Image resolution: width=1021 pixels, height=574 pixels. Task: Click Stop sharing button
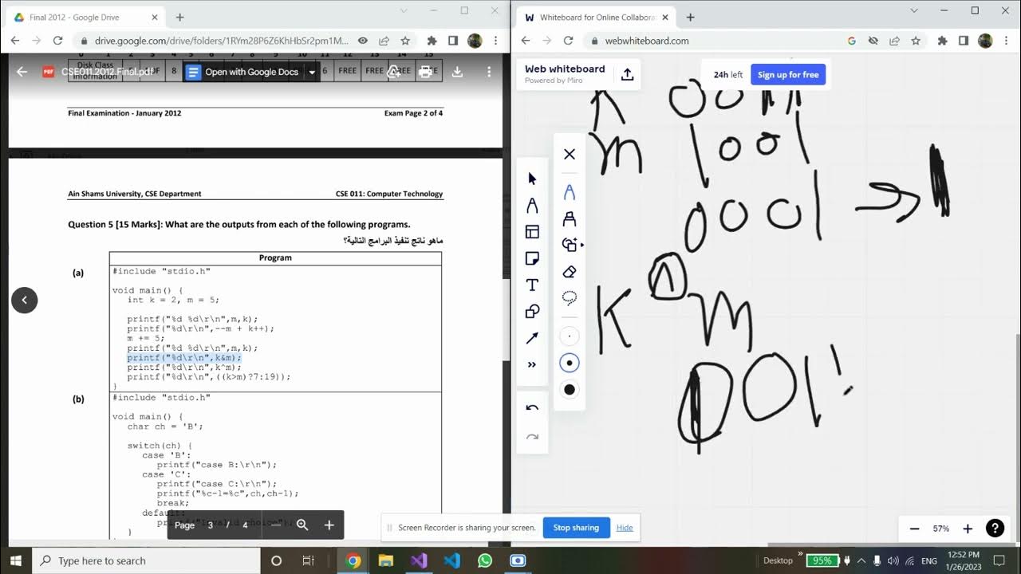pyautogui.click(x=576, y=528)
